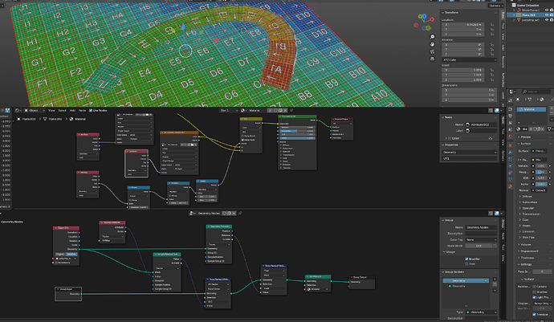Open the Color Tag dropdown set to None
Image resolution: width=554 pixels, height=322 pixels.
(481, 239)
